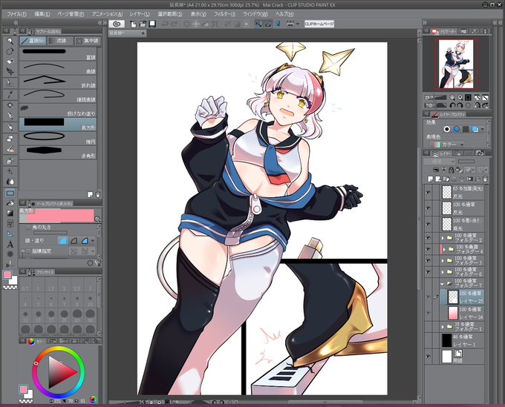Zoom out in the Navigator panel
This screenshot has width=505, height=407.
point(452,97)
